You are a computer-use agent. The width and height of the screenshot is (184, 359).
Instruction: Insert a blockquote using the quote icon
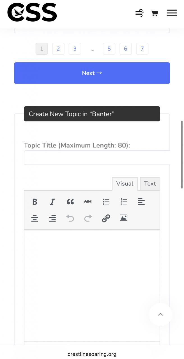(x=70, y=202)
